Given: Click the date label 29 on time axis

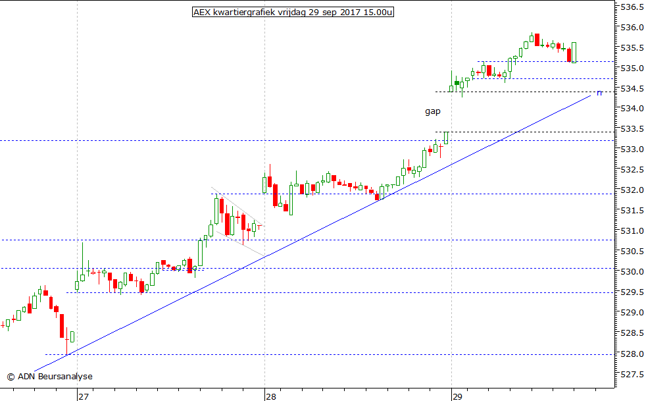Looking at the screenshot, I should point(457,397).
